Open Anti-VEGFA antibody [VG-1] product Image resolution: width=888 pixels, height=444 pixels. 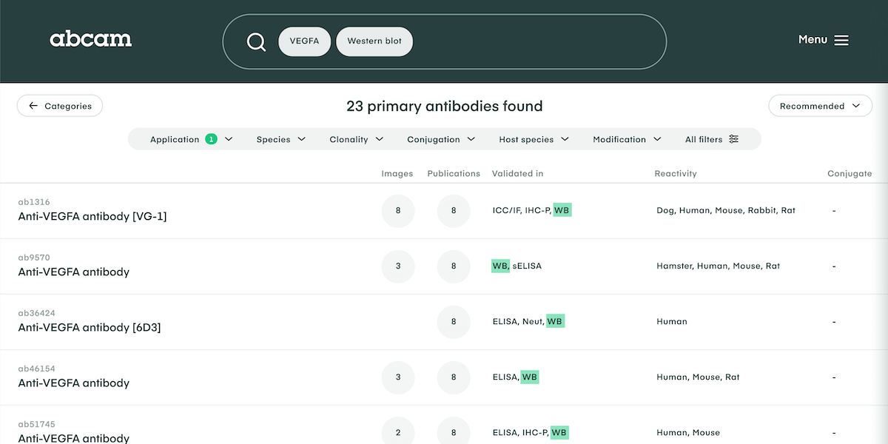[x=92, y=217]
